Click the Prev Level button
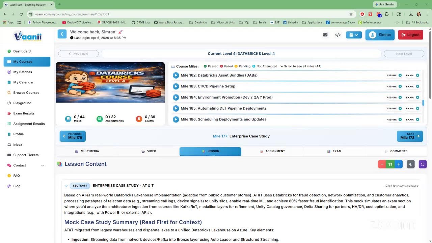The image size is (432, 243). pyautogui.click(x=78, y=54)
